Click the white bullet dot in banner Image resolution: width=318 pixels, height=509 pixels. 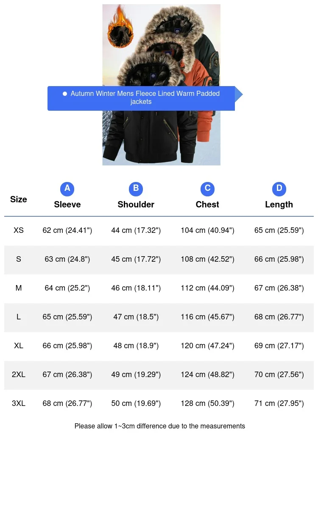click(x=65, y=94)
